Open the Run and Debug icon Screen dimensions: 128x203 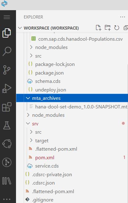click(7, 88)
